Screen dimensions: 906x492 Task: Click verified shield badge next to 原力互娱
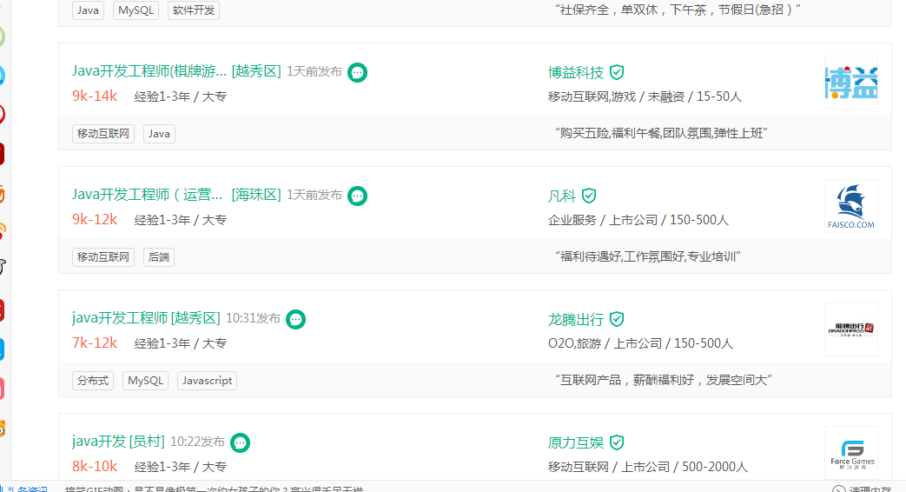617,442
